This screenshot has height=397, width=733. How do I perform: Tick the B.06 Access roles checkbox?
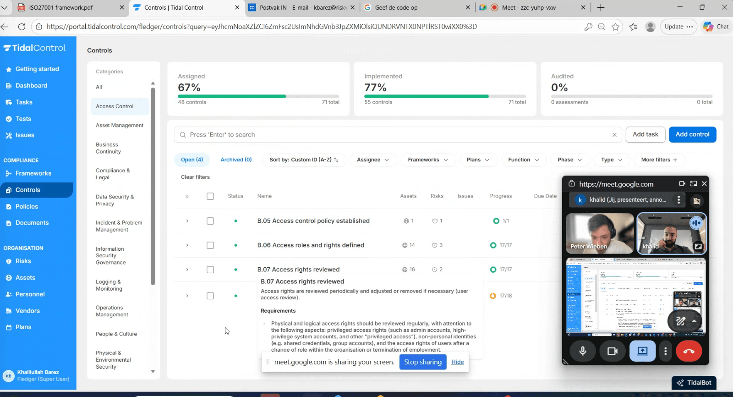(210, 245)
